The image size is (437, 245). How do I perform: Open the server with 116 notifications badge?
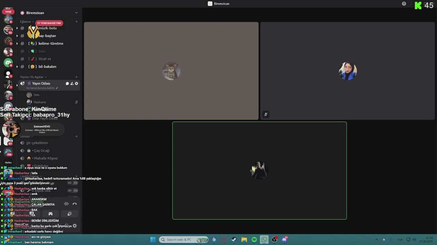(8, 152)
